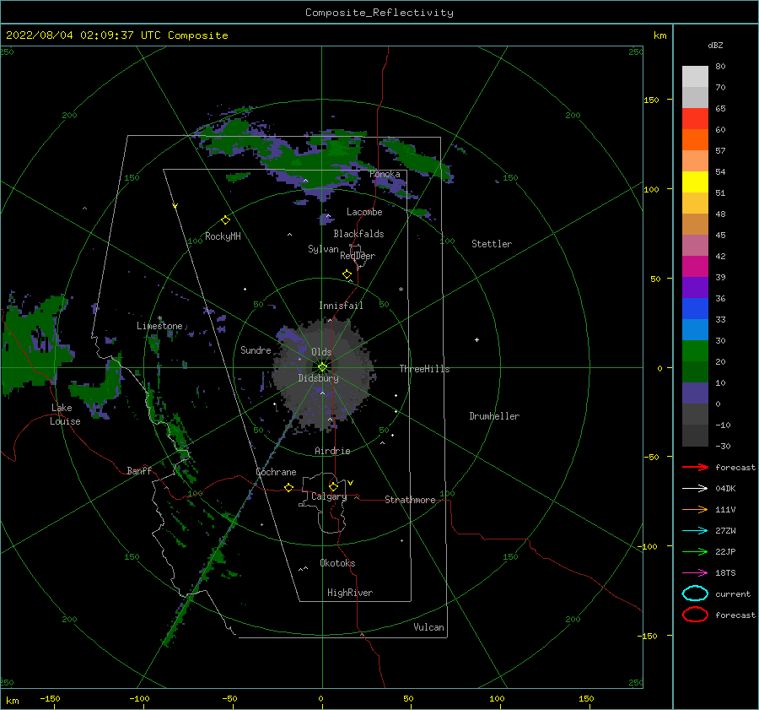Select the yellow diamond marker below Cochrane
Screen dimensions: 759x710
tap(288, 488)
